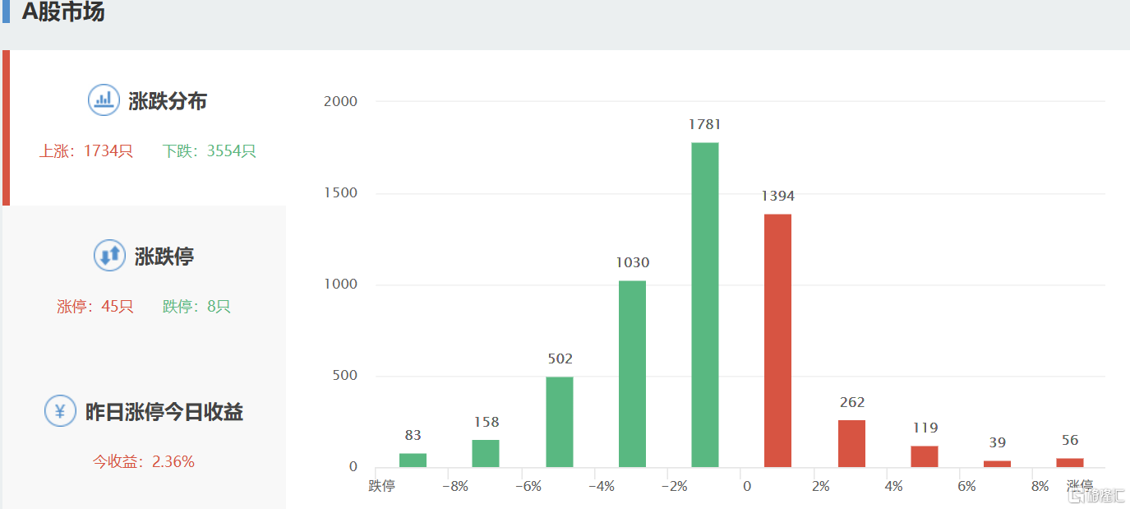The height and width of the screenshot is (509, 1130).
Task: Click the green bar labeled 502
Action: (x=559, y=422)
